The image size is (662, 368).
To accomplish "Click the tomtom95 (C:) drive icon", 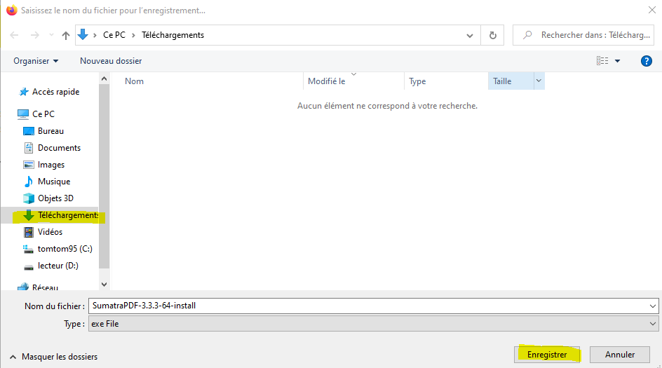I will click(28, 249).
